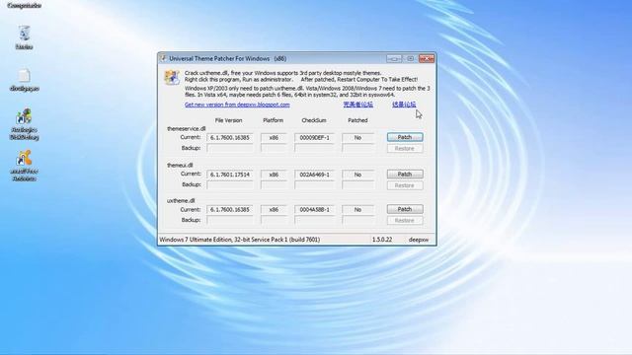Click themeservice.dll current file version field
Image resolution: width=632 pixels, height=355 pixels.
click(230, 138)
